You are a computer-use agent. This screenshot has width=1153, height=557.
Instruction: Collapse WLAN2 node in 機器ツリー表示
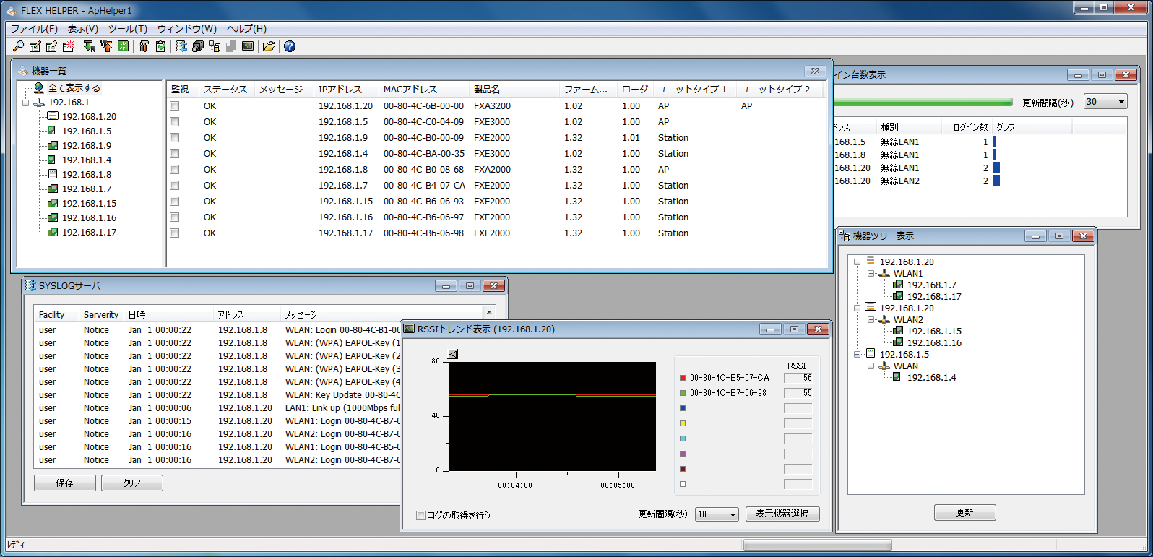[x=871, y=320]
